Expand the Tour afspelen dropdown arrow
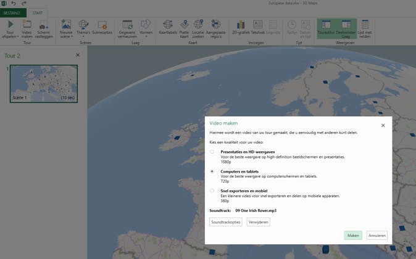This screenshot has height=259, width=416. click(x=18, y=36)
